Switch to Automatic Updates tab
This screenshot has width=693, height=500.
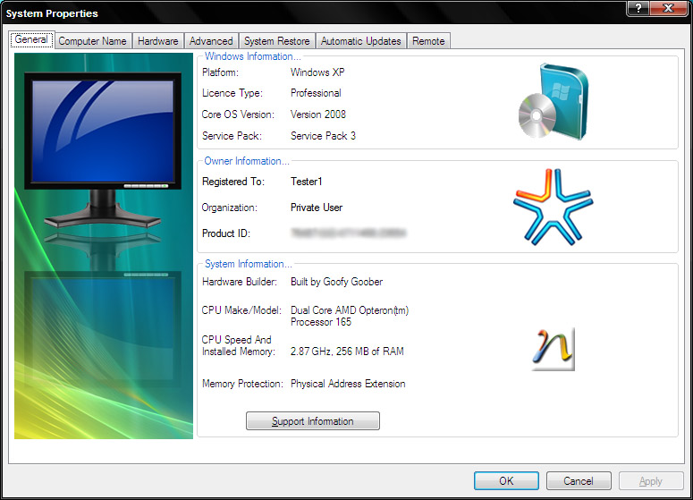point(360,41)
